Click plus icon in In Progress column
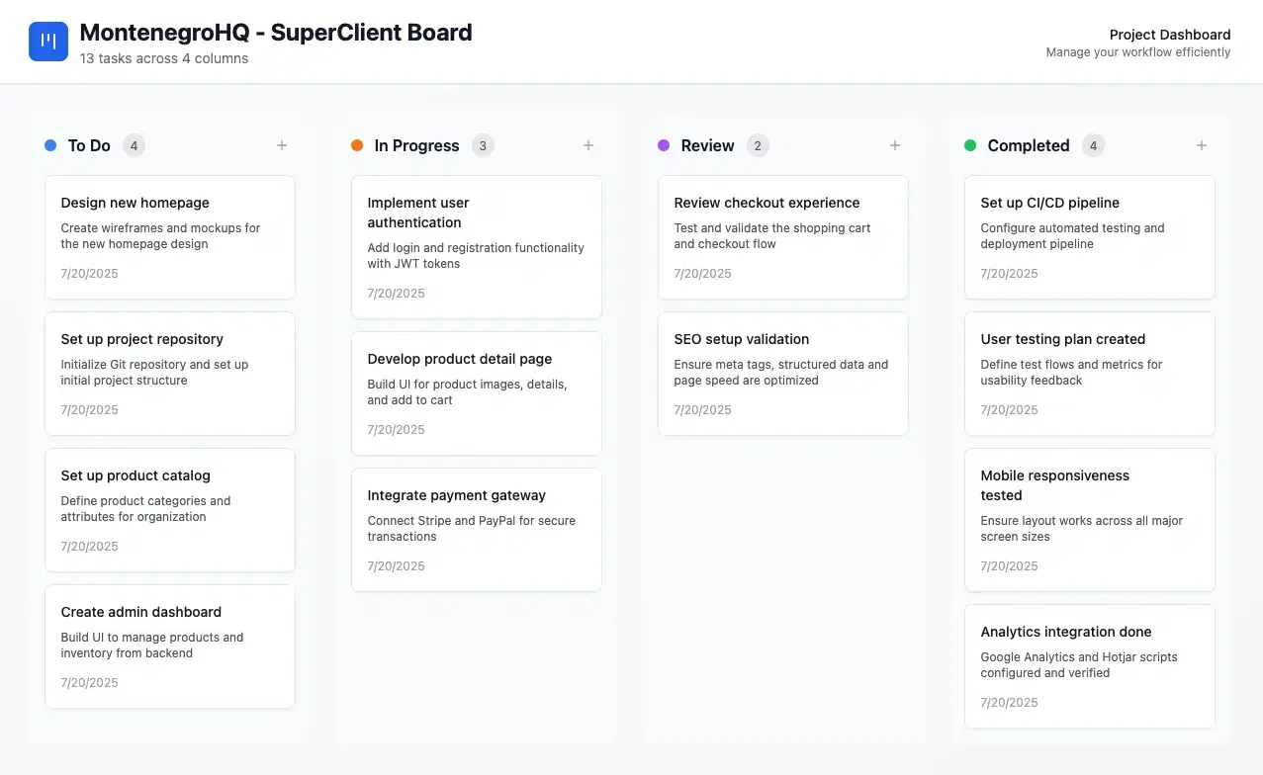 (x=588, y=145)
